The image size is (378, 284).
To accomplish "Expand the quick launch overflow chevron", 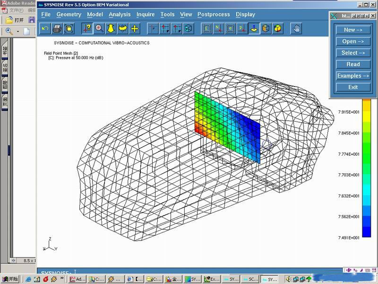I will pos(62,278).
